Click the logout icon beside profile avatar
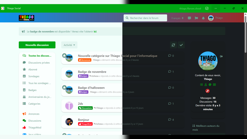Image resolution: width=247 pixels, height=139 pixels. (x=221, y=57)
